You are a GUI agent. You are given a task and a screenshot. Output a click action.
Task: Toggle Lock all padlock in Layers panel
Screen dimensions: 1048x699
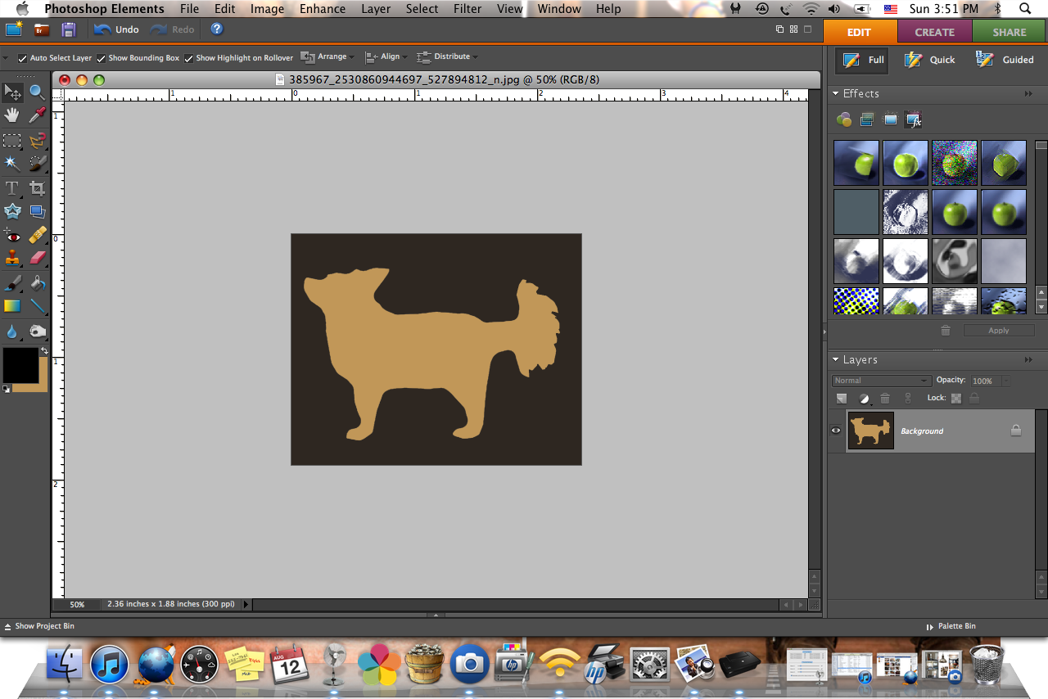(x=973, y=398)
